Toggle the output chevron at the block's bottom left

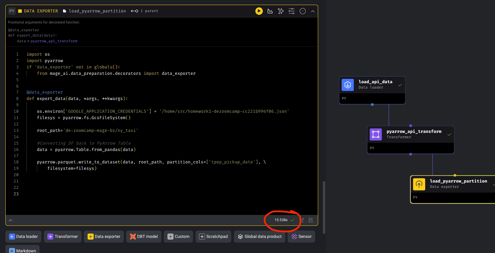tap(10, 220)
